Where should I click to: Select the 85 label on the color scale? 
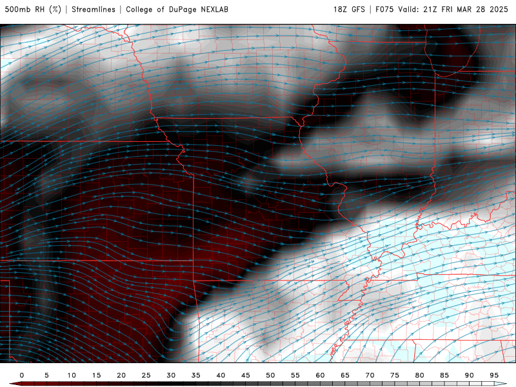tap(444, 375)
